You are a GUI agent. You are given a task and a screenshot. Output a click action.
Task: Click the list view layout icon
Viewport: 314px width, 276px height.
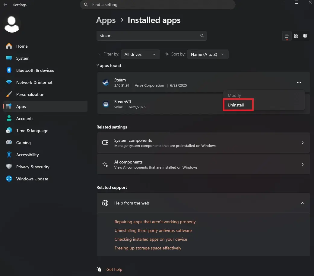(287, 36)
